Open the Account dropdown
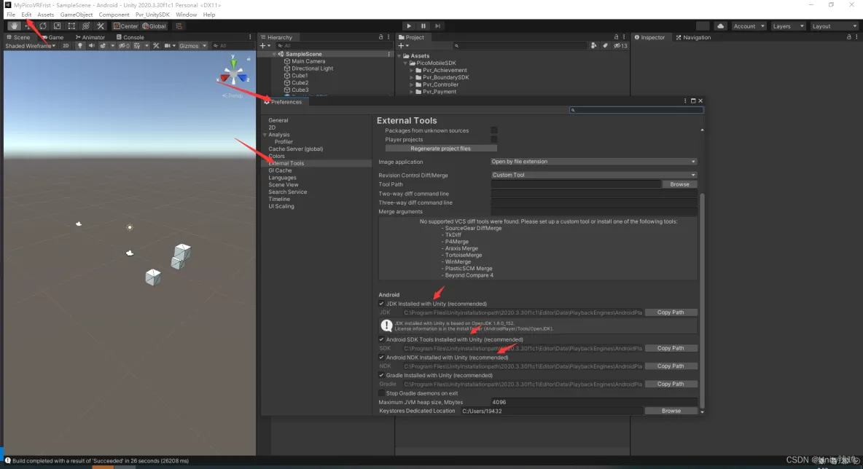 pyautogui.click(x=749, y=25)
